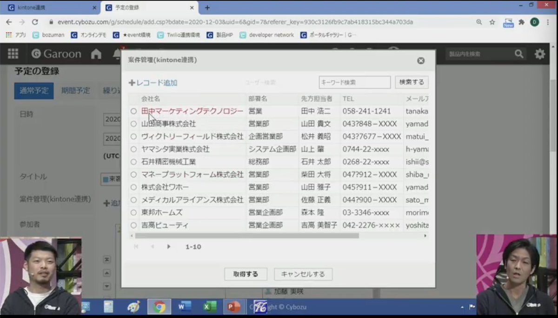Click the 検索する button
This screenshot has width=558, height=318.
[x=412, y=82]
